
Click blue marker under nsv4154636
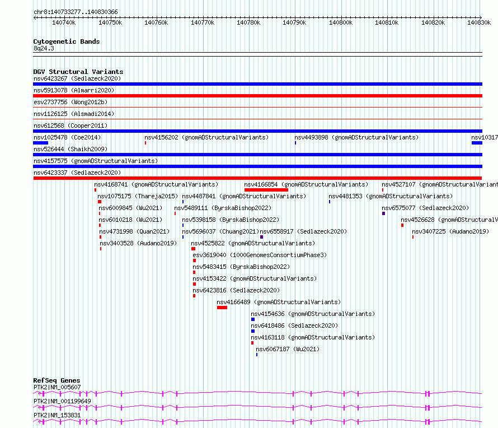(253, 319)
